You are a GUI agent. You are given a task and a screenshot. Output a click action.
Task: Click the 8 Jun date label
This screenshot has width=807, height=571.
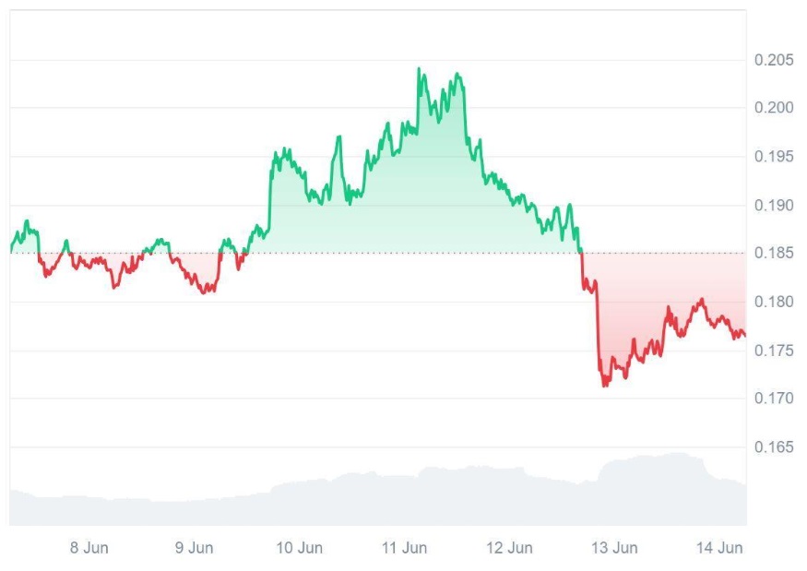(x=89, y=548)
